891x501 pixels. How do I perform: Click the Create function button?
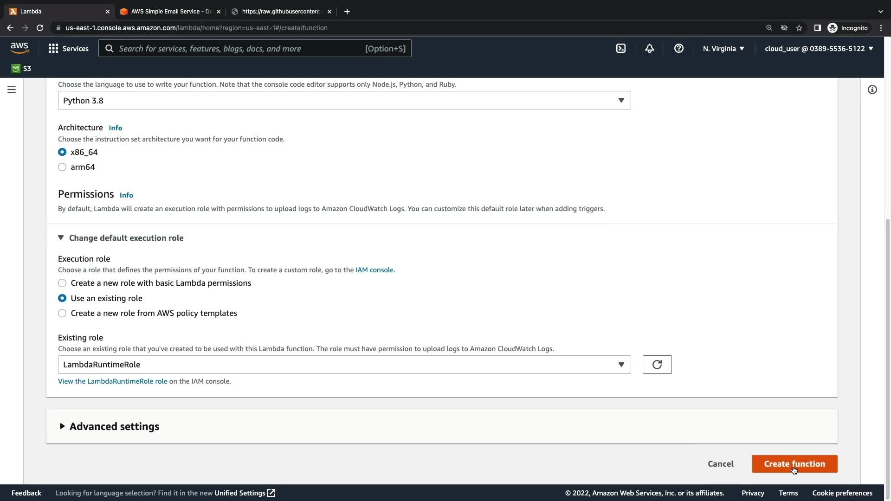pyautogui.click(x=794, y=464)
